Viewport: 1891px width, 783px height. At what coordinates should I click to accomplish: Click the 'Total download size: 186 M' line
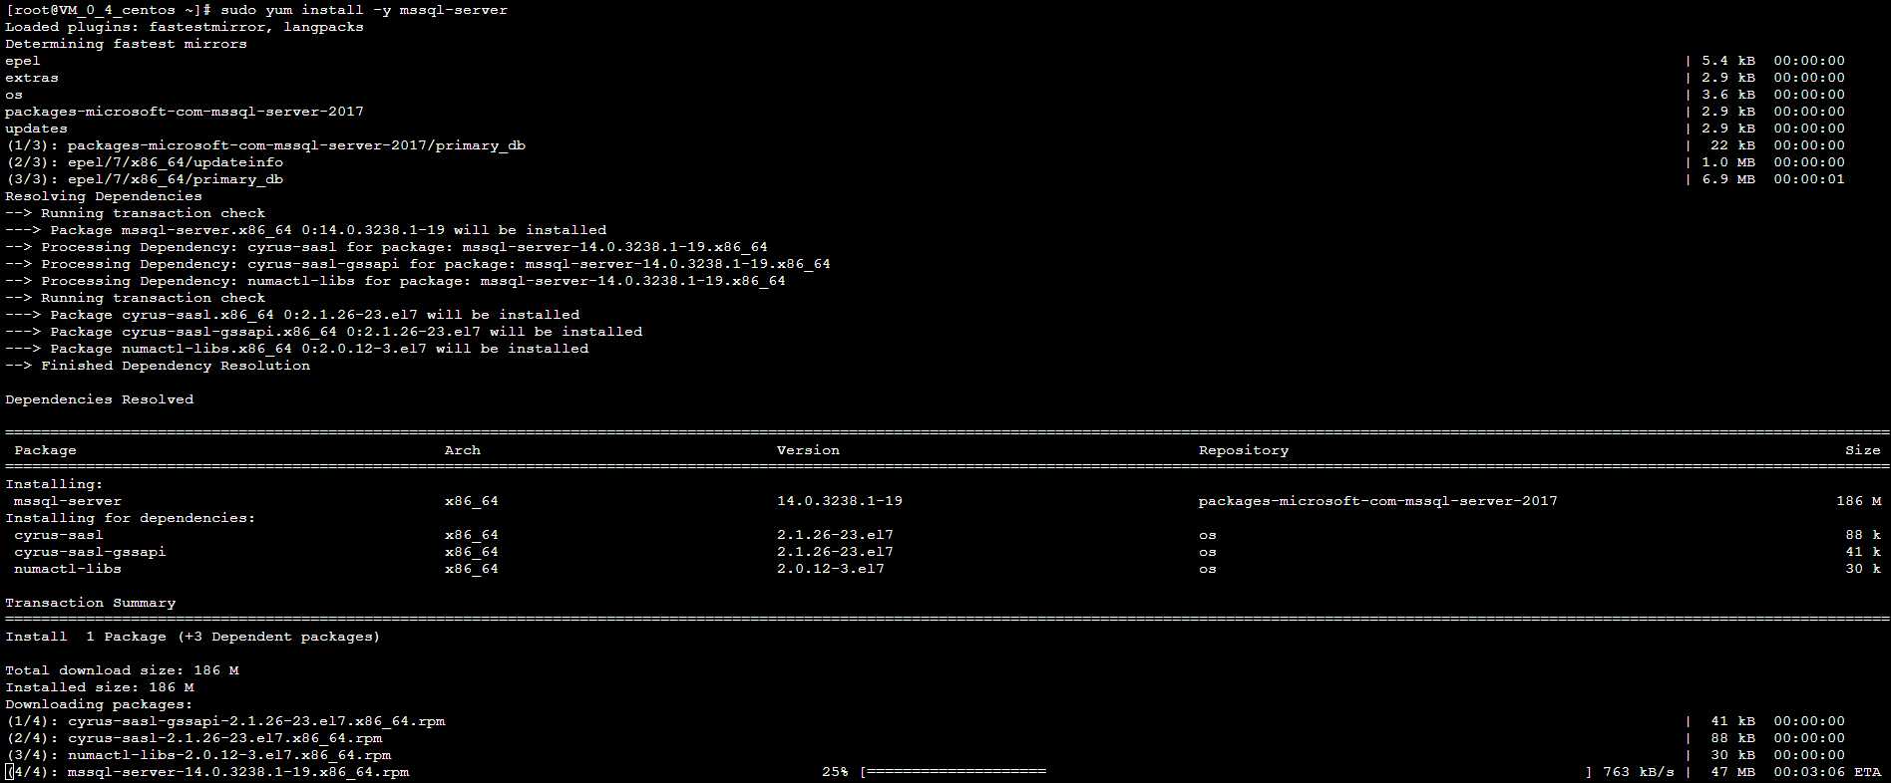[122, 670]
